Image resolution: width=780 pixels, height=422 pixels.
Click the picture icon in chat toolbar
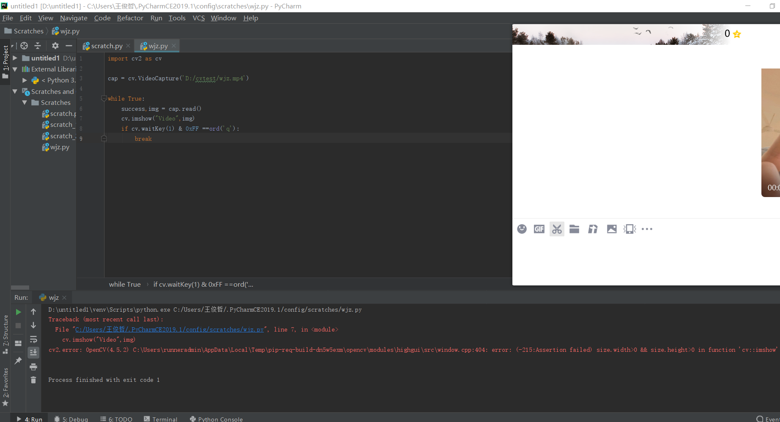coord(612,229)
